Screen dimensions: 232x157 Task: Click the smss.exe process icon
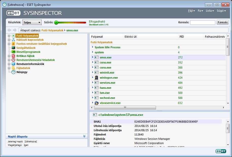tap(96, 57)
